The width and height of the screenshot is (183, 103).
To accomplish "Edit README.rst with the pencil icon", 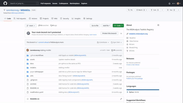I will pyautogui.click(x=121, y=99).
